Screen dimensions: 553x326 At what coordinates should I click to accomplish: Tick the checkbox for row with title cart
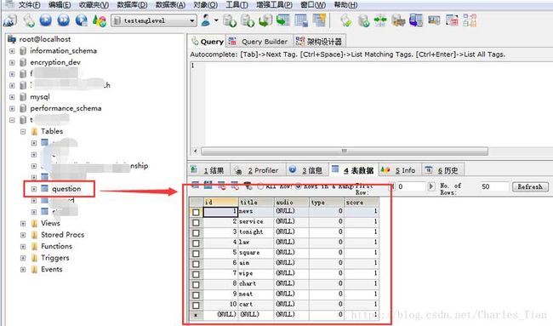click(x=196, y=306)
